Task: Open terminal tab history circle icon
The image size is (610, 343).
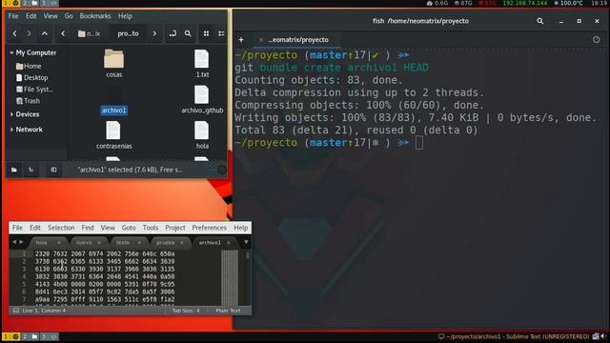Action: click(x=596, y=40)
